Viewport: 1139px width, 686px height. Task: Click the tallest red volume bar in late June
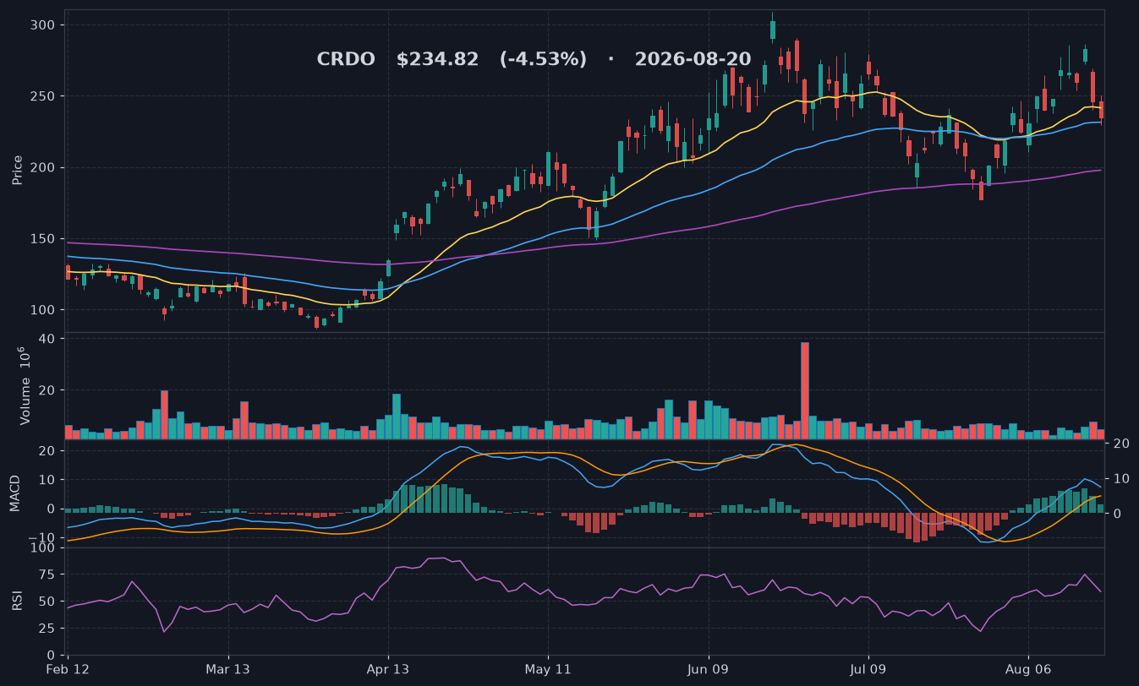tap(805, 390)
